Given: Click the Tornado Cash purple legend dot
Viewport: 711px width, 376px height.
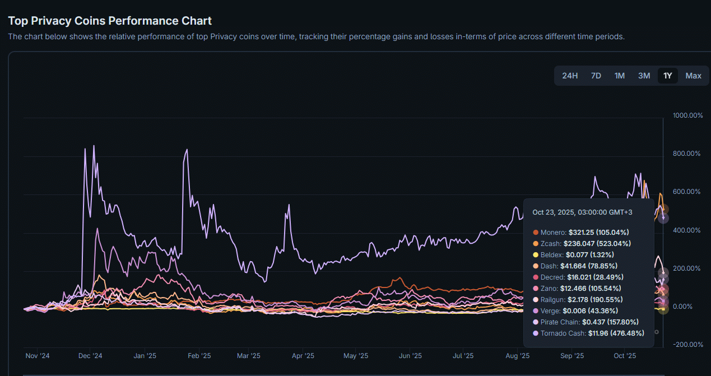Looking at the screenshot, I should click(x=536, y=333).
